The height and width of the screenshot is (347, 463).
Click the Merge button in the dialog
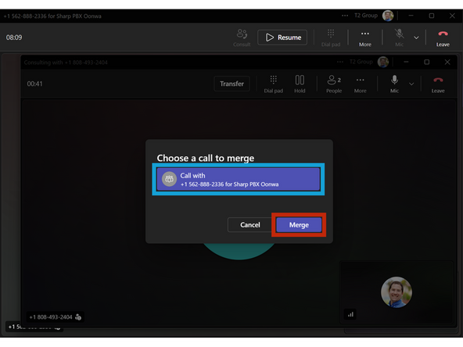[x=299, y=225]
